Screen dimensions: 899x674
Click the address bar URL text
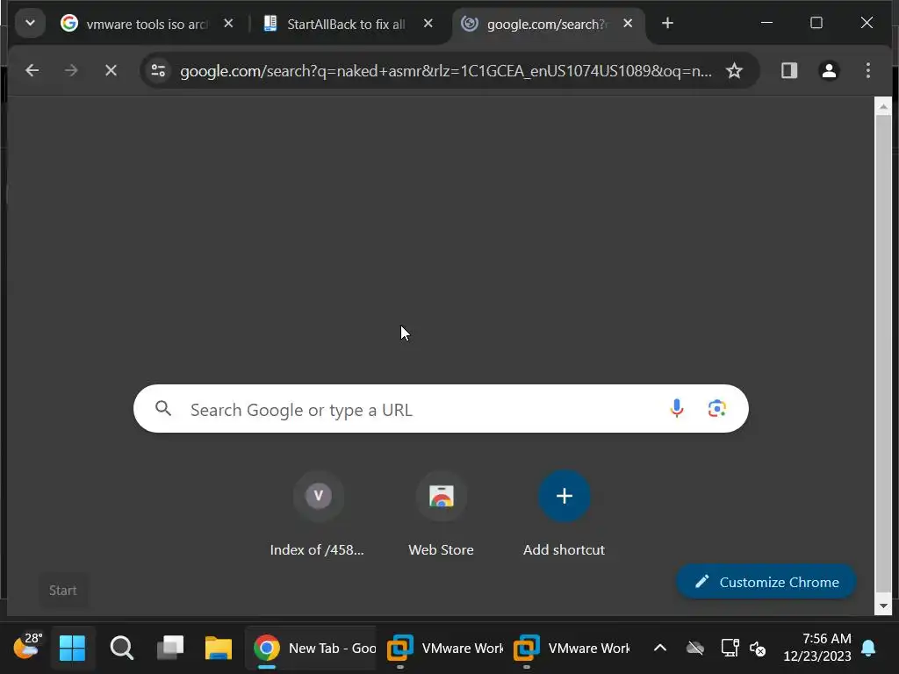point(445,71)
